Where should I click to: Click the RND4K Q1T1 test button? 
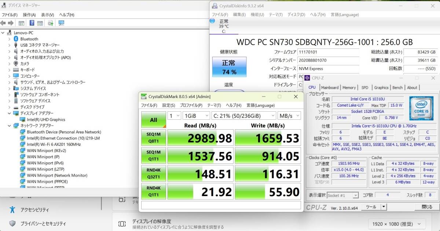[154, 191]
